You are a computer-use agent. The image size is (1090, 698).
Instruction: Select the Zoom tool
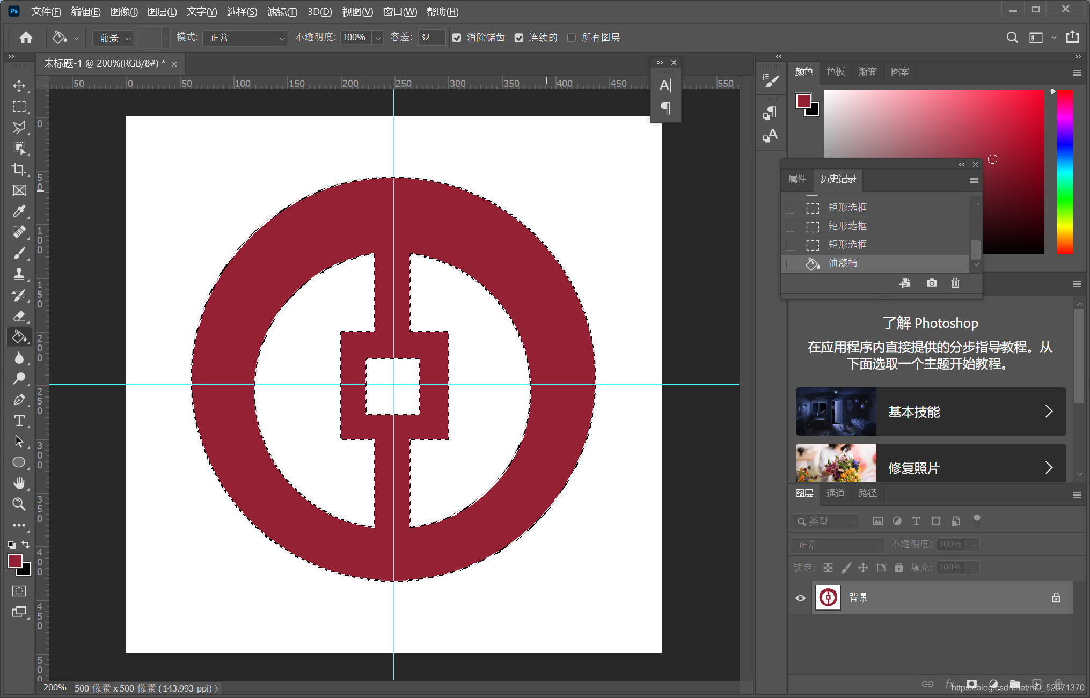click(x=19, y=504)
